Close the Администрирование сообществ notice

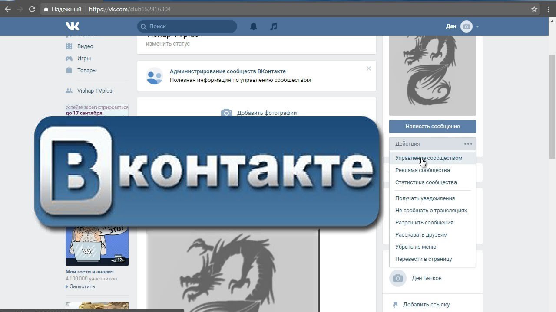pyautogui.click(x=368, y=68)
